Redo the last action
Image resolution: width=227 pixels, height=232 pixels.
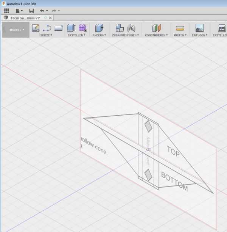click(54, 11)
